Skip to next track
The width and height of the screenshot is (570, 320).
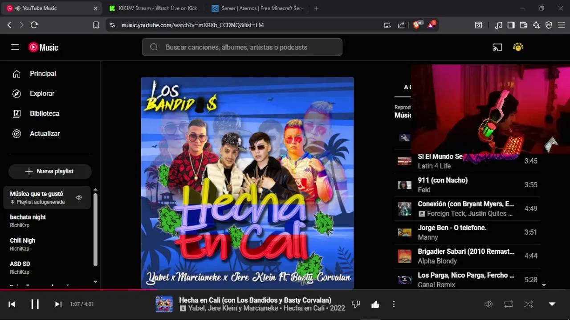(x=58, y=304)
